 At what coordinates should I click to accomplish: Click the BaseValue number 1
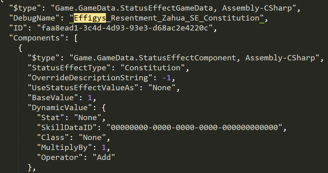click(90, 98)
